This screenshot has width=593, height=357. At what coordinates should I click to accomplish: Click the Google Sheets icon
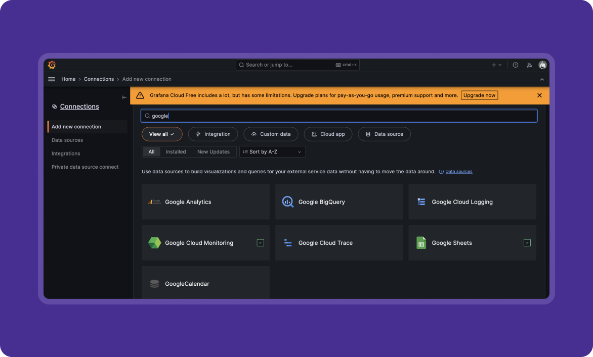421,243
